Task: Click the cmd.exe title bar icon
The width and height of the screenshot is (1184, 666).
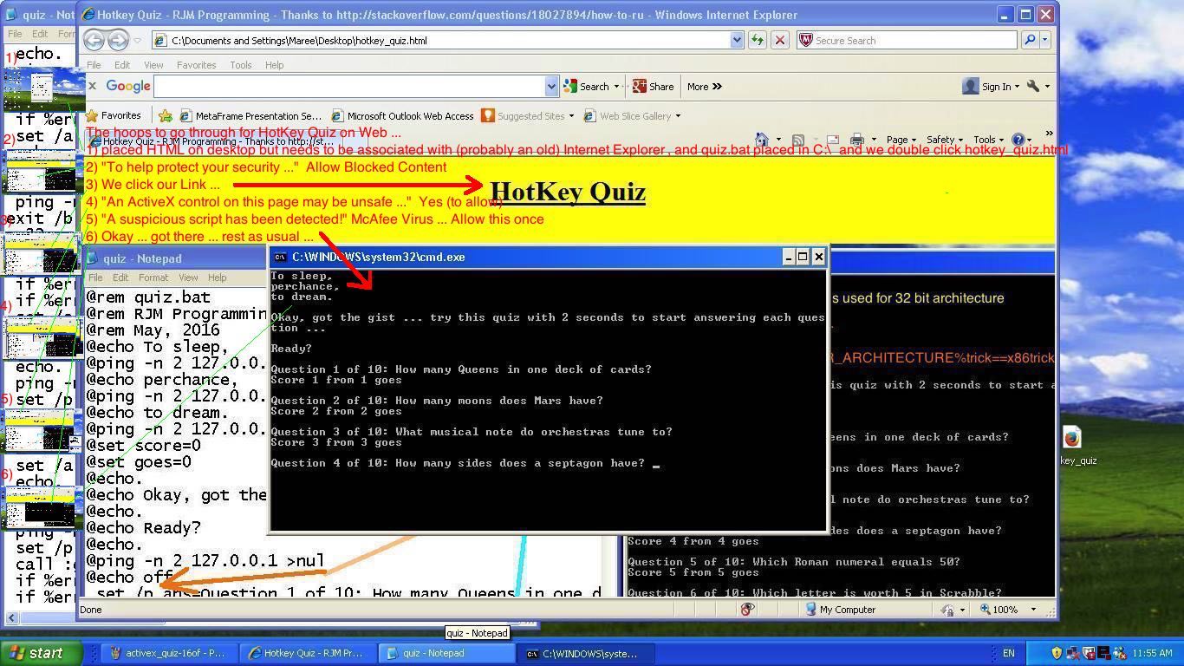Action: click(280, 257)
